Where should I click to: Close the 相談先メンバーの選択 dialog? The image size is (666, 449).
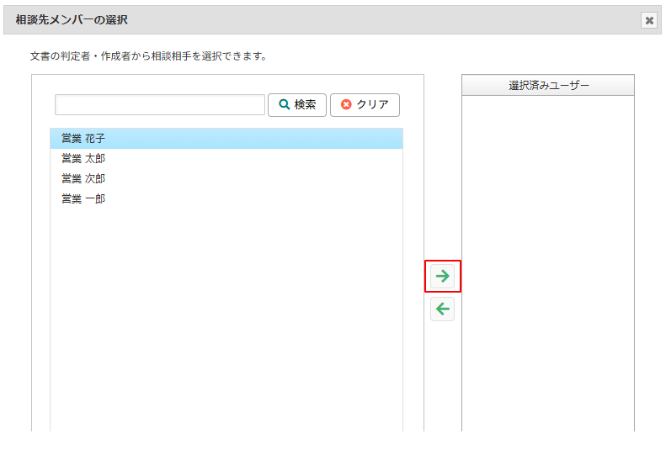648,20
